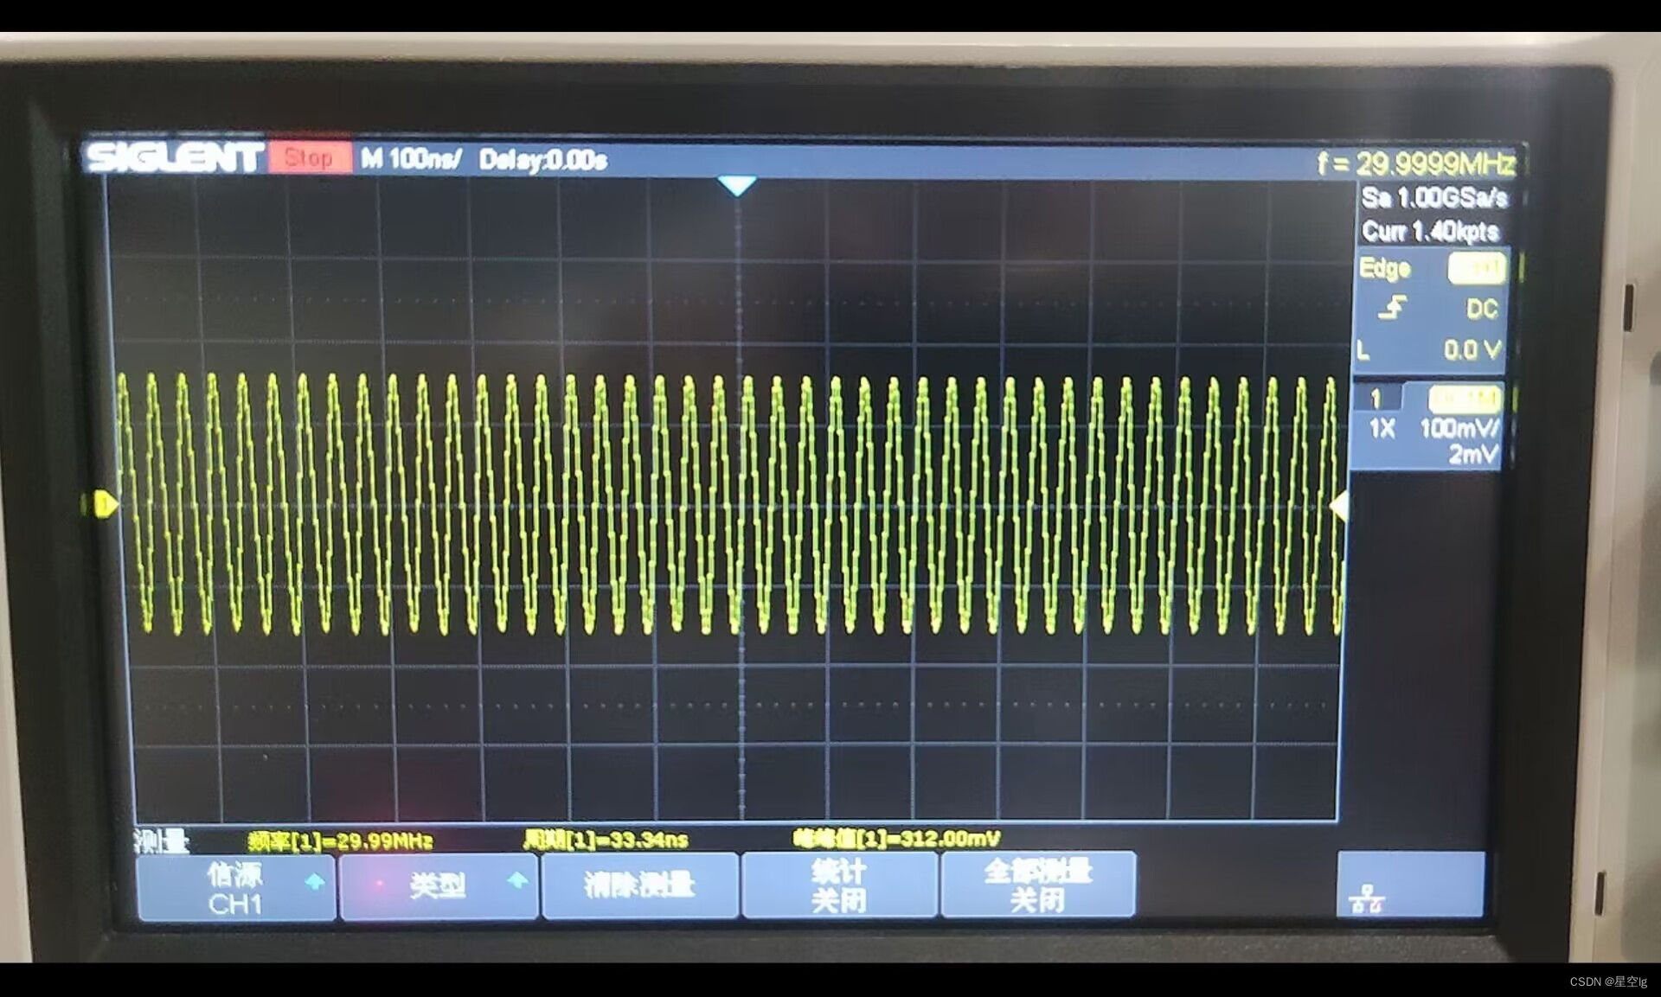Click the SIGLENT logo at top left
1661x997 pixels.
[x=173, y=157]
